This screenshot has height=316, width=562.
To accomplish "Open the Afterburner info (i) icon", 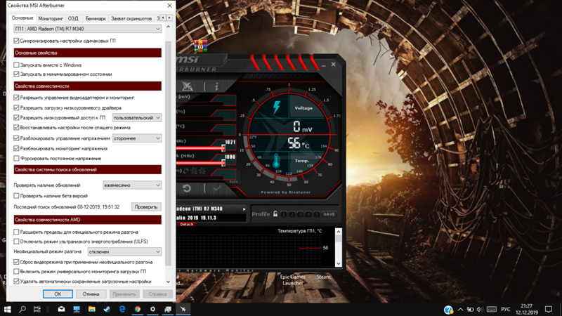I will pyautogui.click(x=216, y=86).
